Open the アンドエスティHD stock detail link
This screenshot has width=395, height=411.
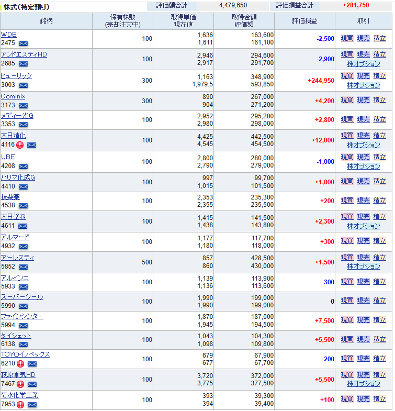[x=24, y=54]
